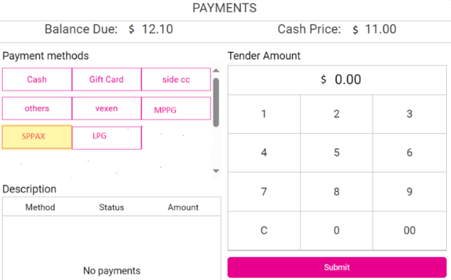Click the Tender Amount $ 0.00 field

[x=337, y=80]
